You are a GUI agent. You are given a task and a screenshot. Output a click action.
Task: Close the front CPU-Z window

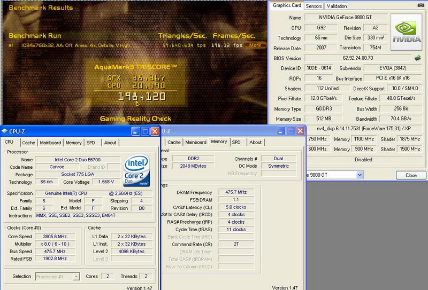click(x=155, y=131)
